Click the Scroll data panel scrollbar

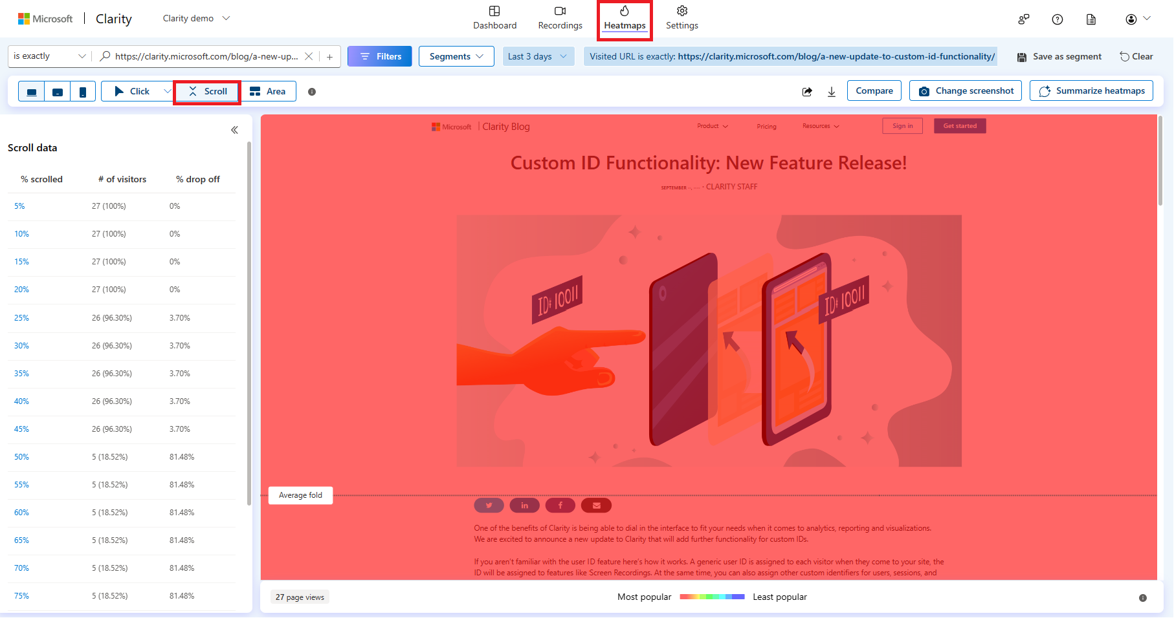(x=249, y=323)
